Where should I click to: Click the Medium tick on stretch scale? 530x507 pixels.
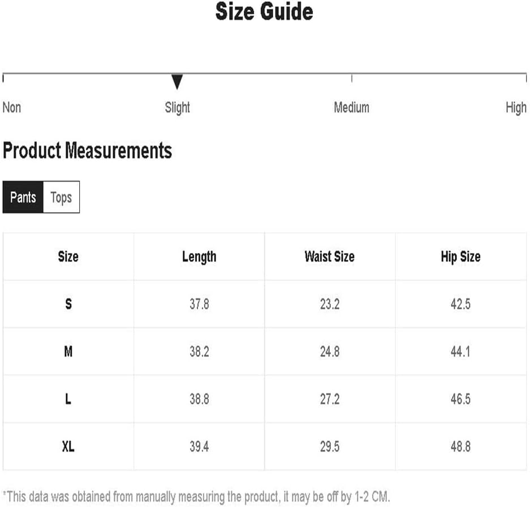[351, 78]
